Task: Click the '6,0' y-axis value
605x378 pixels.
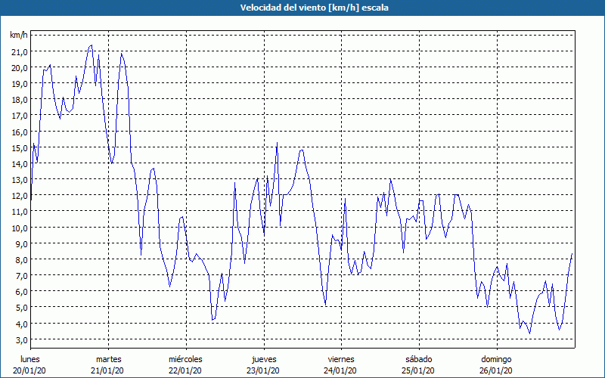Action: 21,292
